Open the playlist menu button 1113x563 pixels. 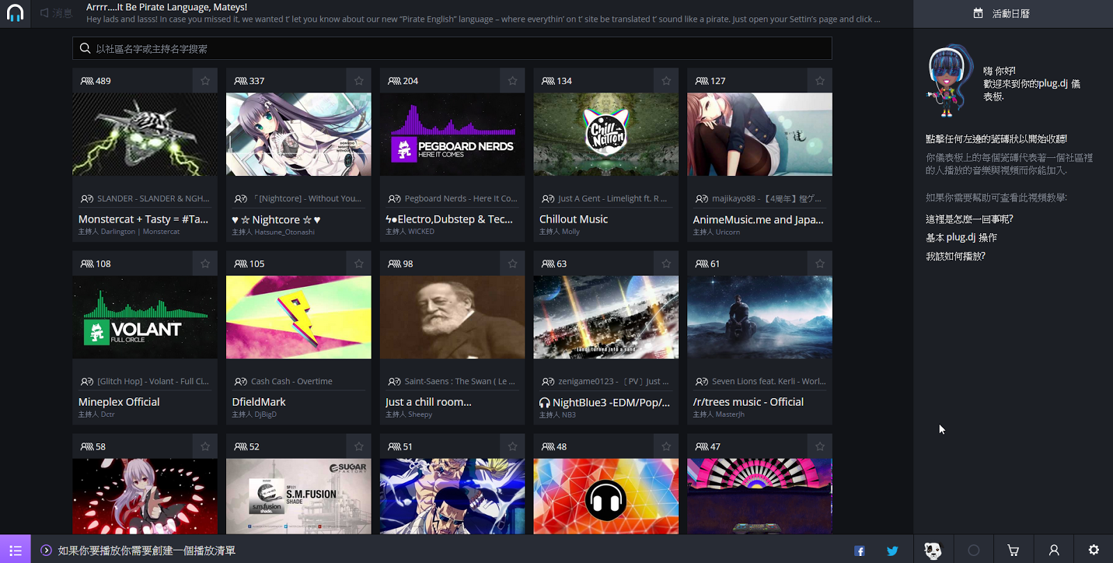[x=15, y=549]
